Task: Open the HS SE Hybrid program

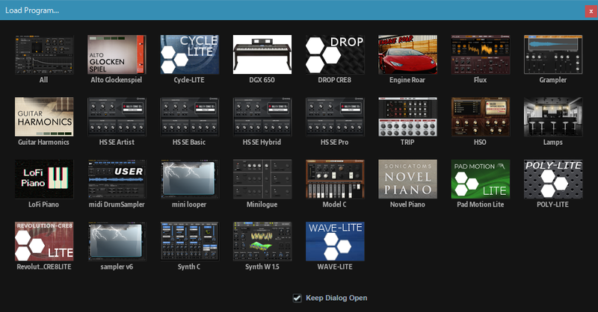Action: (262, 116)
